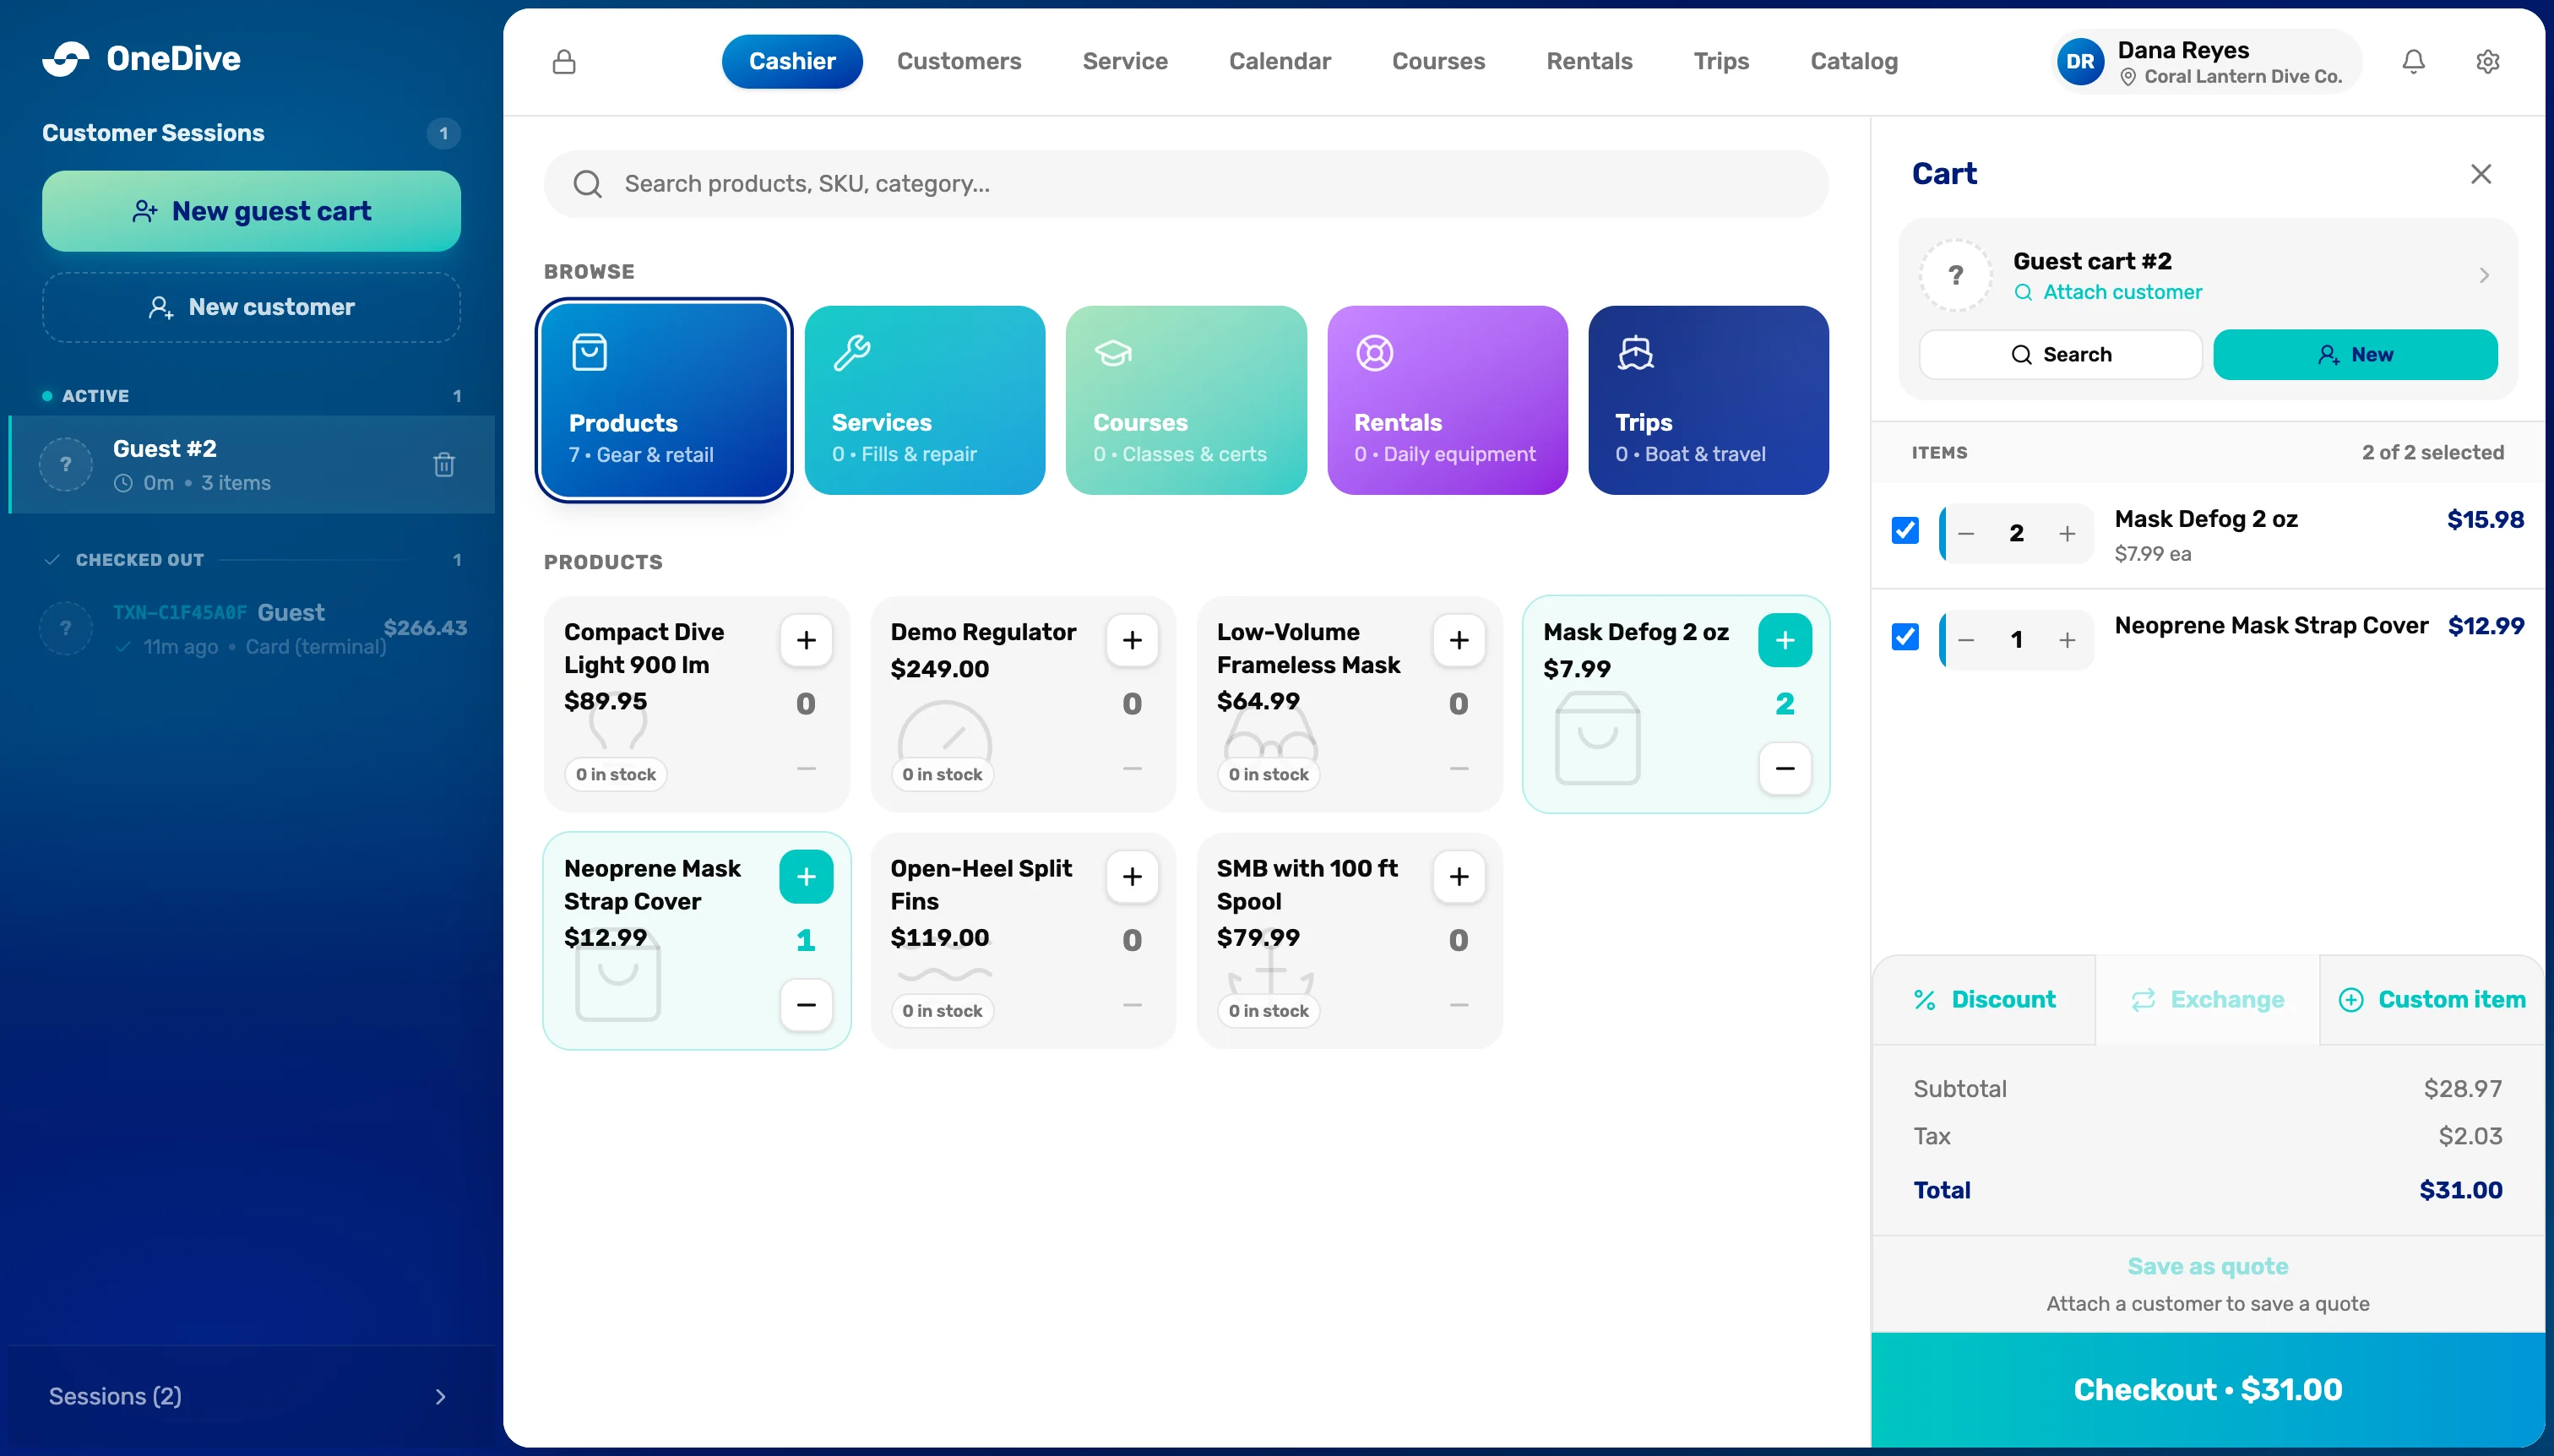Decrease Mask Defog quantity in the cart
2554x1456 pixels.
[x=1966, y=534]
